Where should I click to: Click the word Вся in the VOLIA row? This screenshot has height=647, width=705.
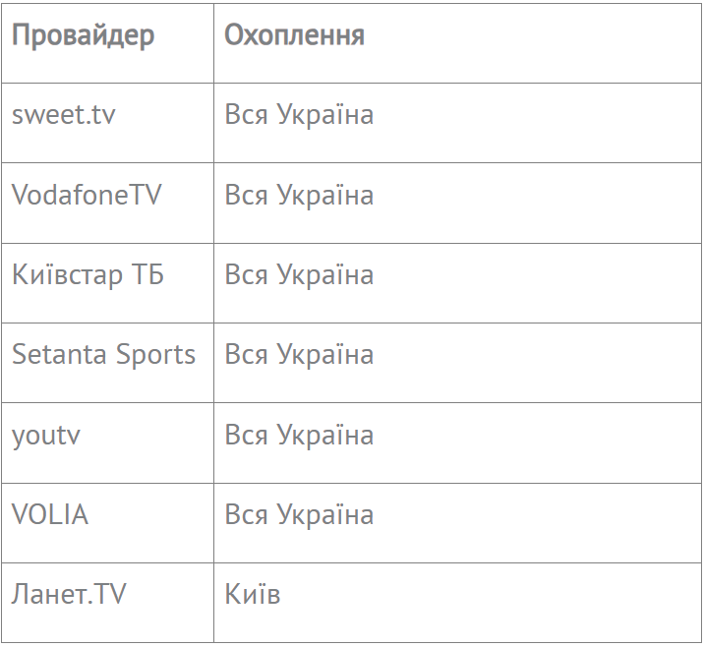(x=246, y=515)
